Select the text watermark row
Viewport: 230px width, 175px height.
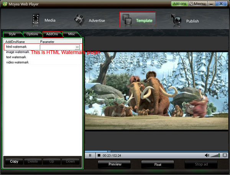[43, 57]
